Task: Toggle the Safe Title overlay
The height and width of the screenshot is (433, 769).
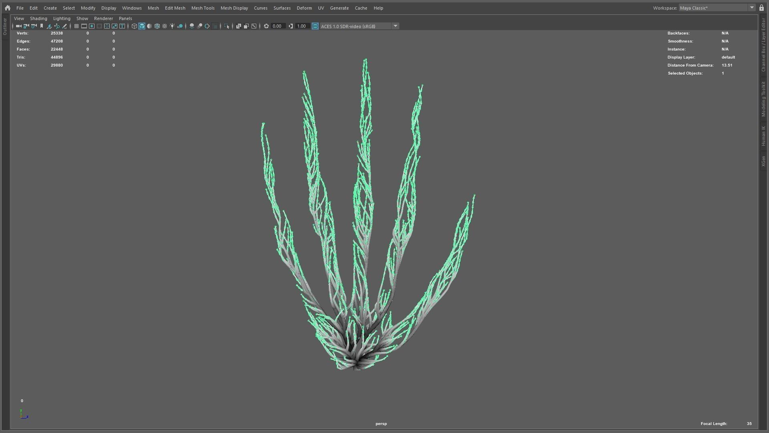Action: coord(122,26)
